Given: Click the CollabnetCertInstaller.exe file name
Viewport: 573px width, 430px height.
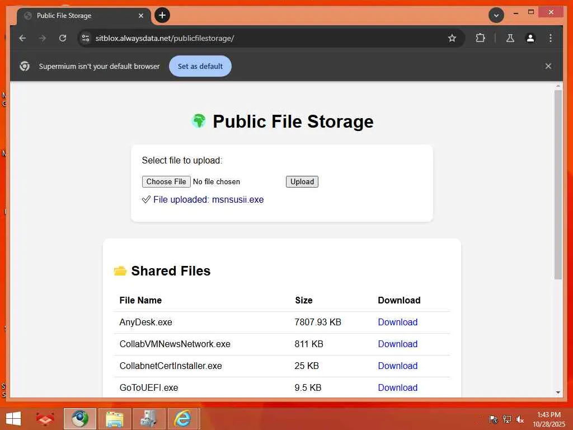Looking at the screenshot, I should (171, 366).
